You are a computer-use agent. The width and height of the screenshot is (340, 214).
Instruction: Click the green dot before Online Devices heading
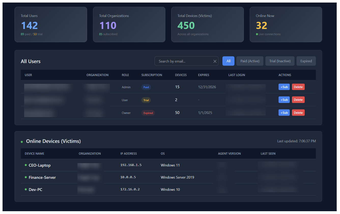click(x=22, y=142)
